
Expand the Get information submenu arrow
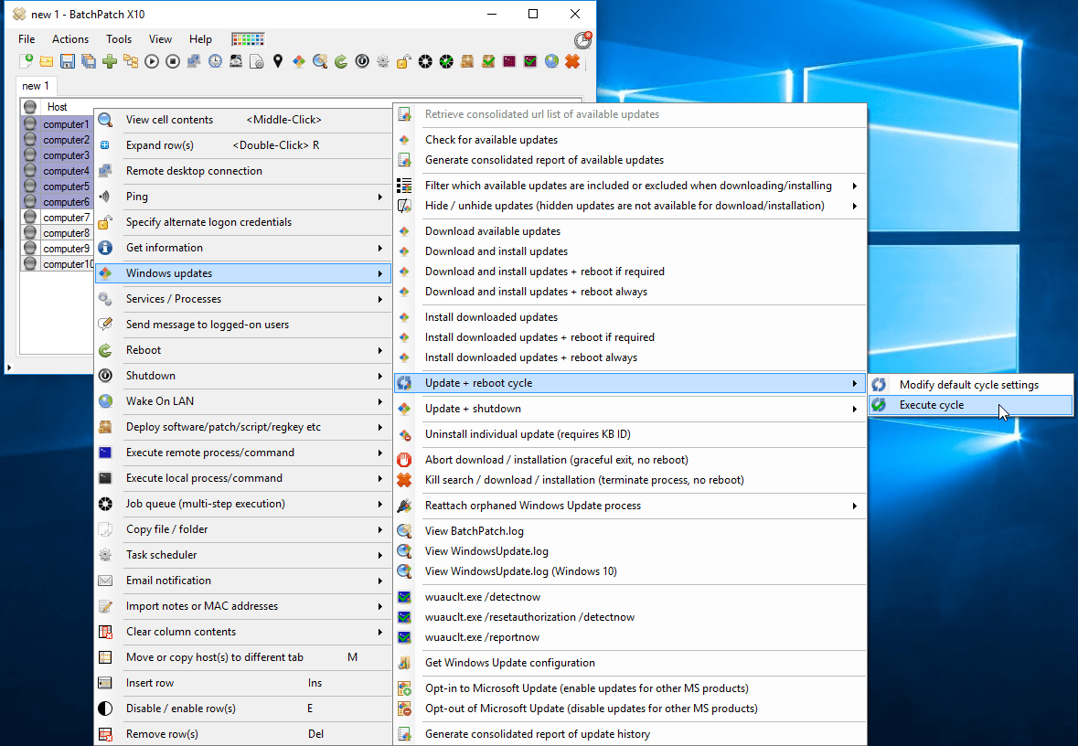(x=380, y=248)
